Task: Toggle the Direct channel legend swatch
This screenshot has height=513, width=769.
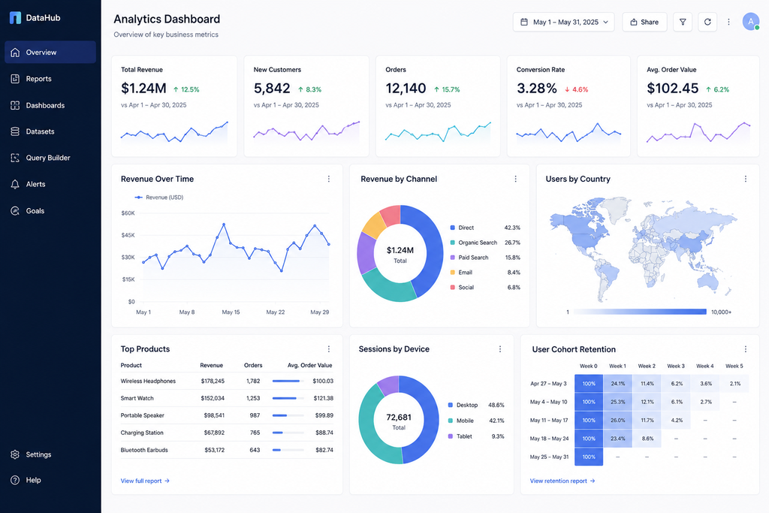Action: coord(452,228)
